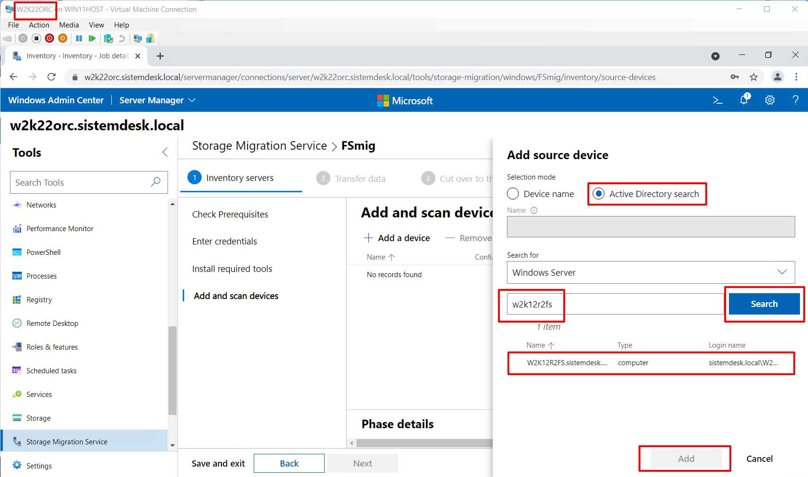Select the Active Directory search option
Screen dimensions: 808x477
pos(598,194)
